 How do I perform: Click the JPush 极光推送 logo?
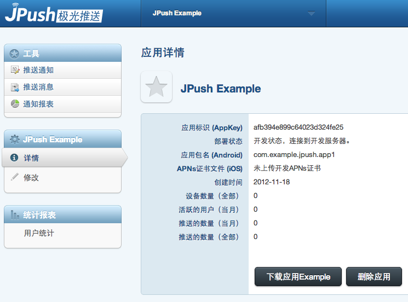click(54, 13)
